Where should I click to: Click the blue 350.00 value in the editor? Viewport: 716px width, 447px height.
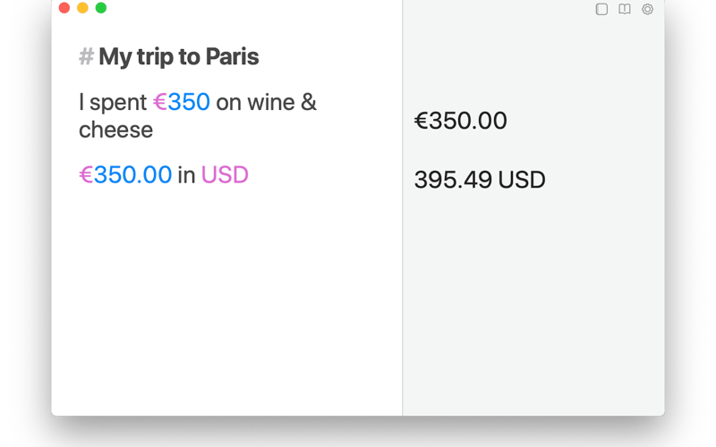coord(132,175)
